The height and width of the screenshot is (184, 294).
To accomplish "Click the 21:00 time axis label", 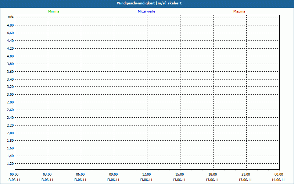I will 245,174.
